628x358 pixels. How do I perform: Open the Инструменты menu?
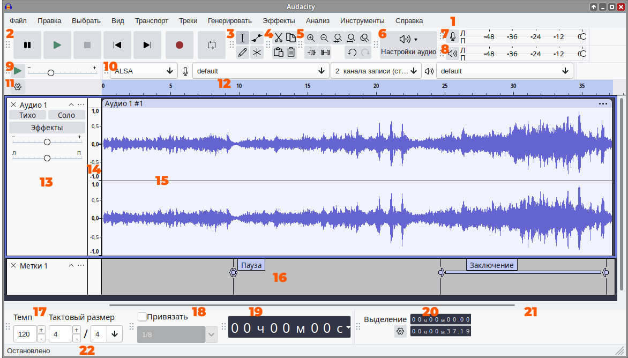coord(362,21)
